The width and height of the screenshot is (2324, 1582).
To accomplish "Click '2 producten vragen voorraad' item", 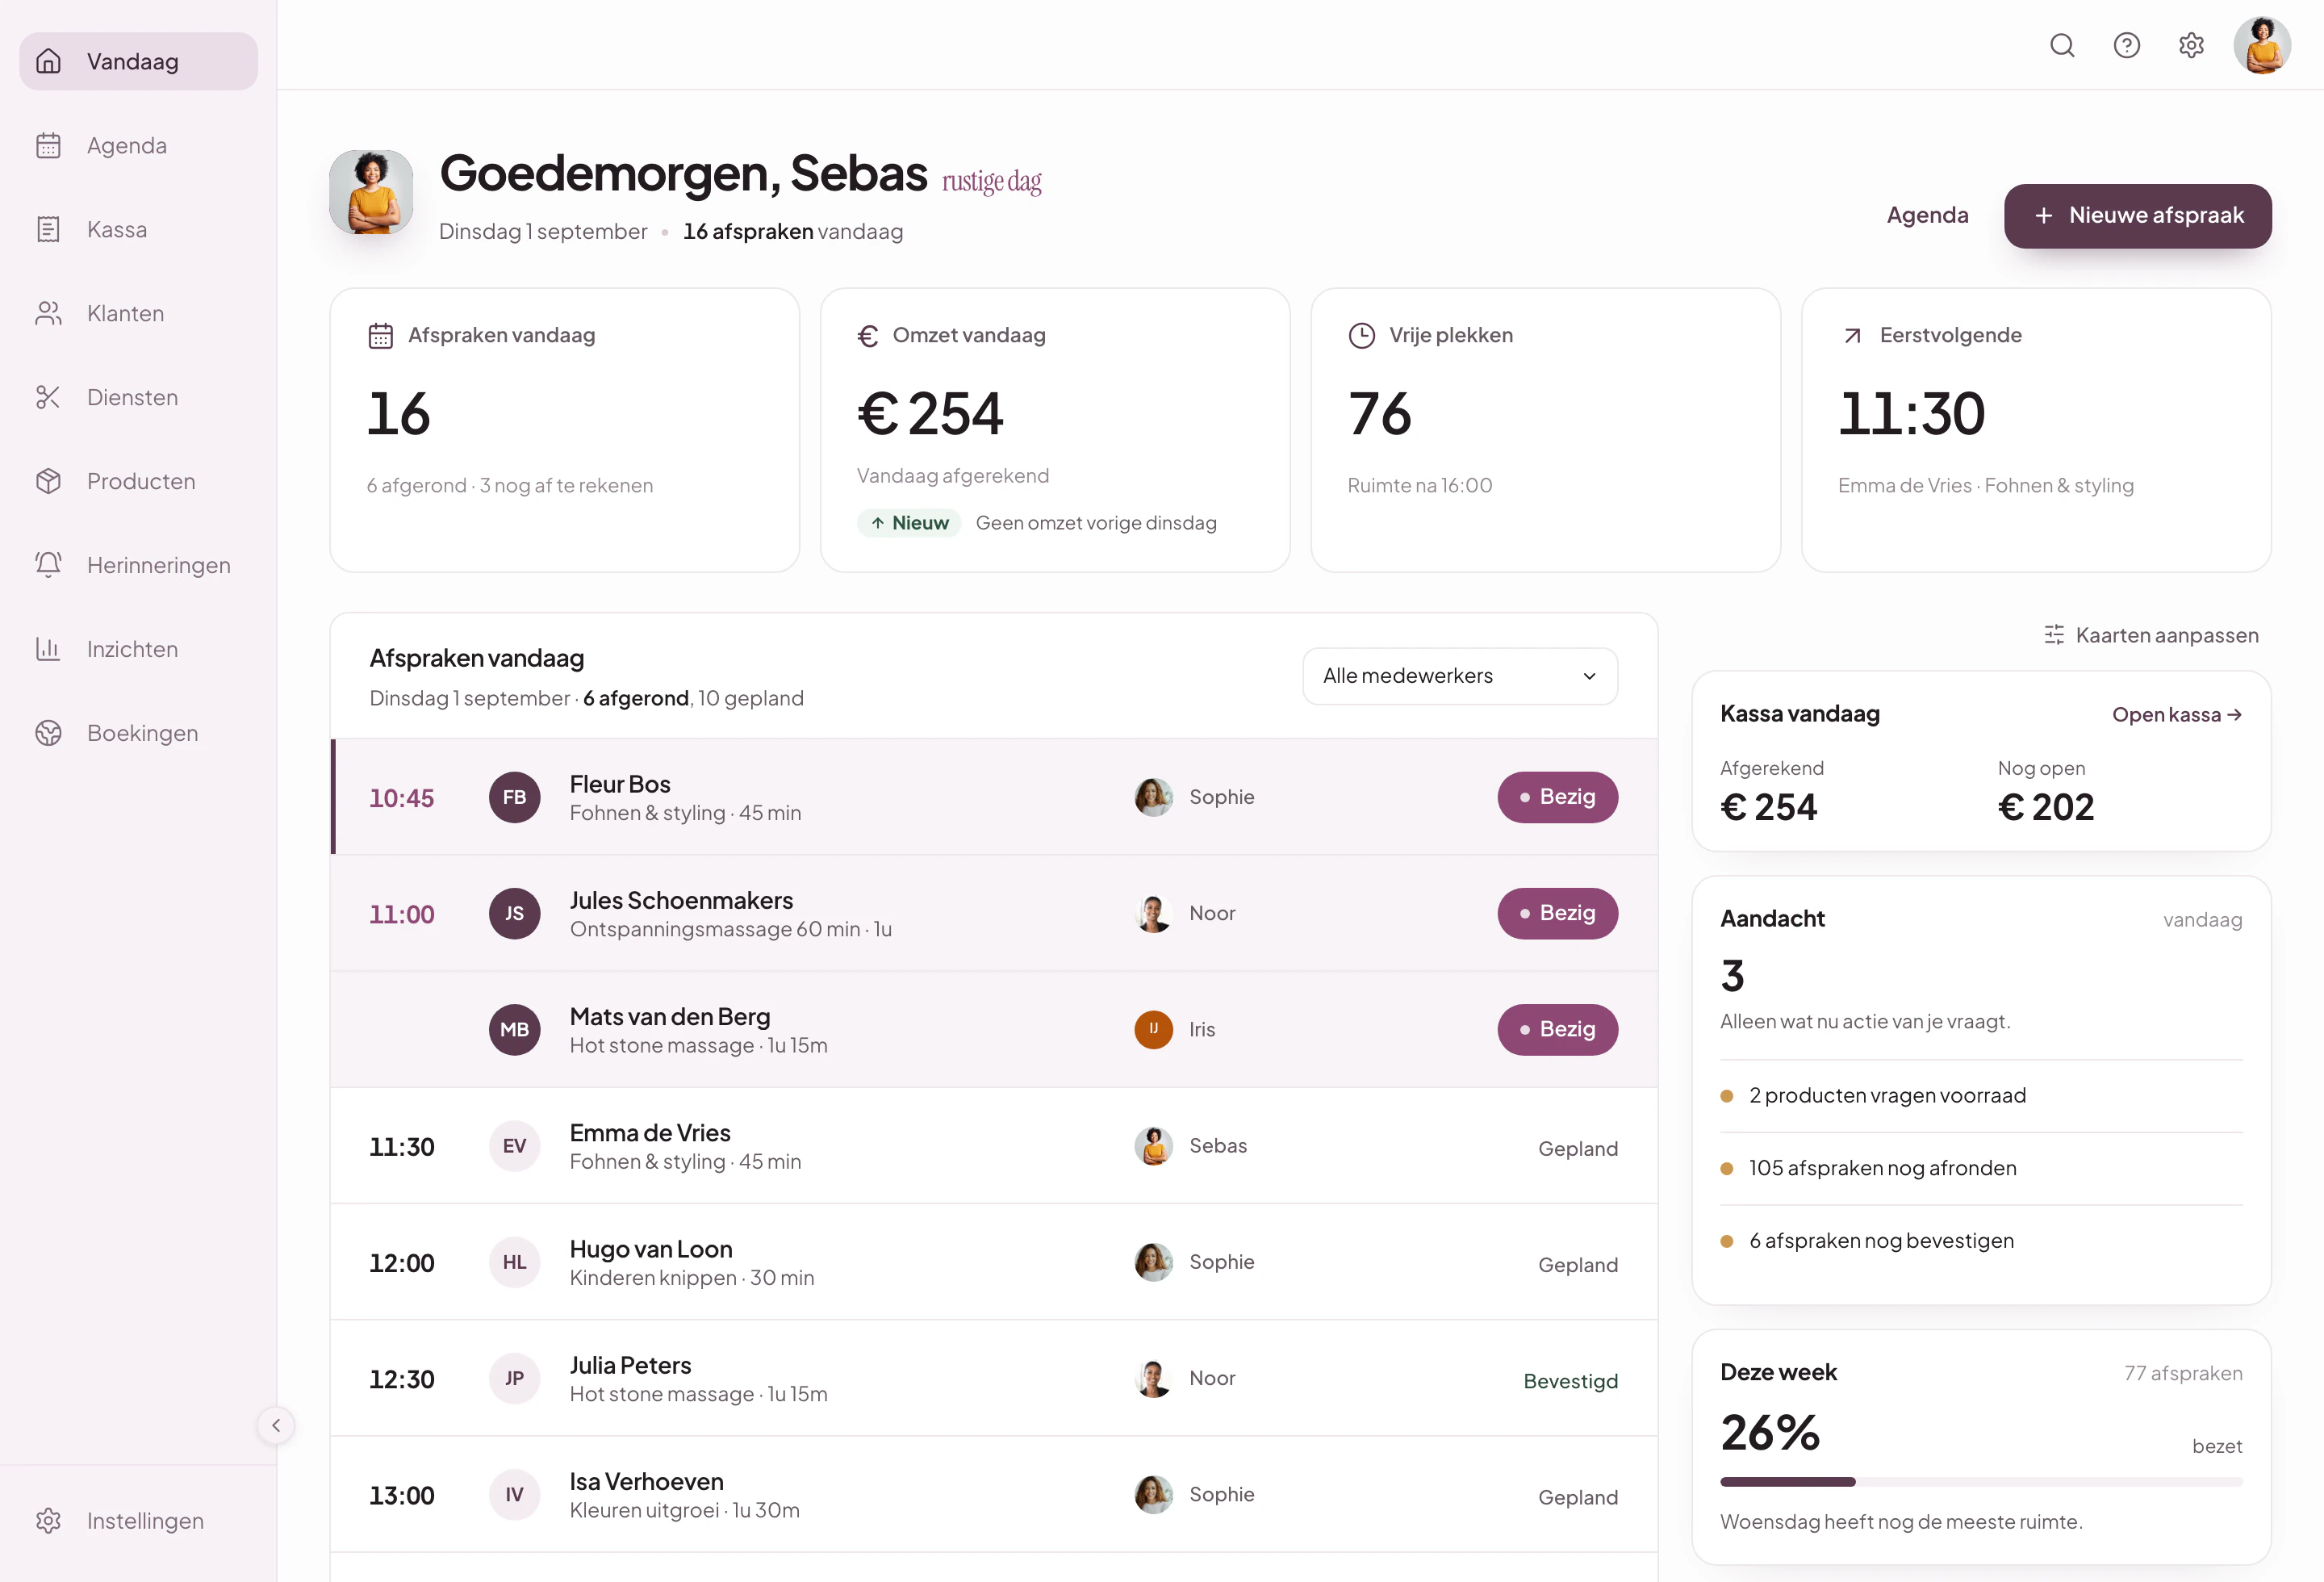I will (x=1981, y=1095).
